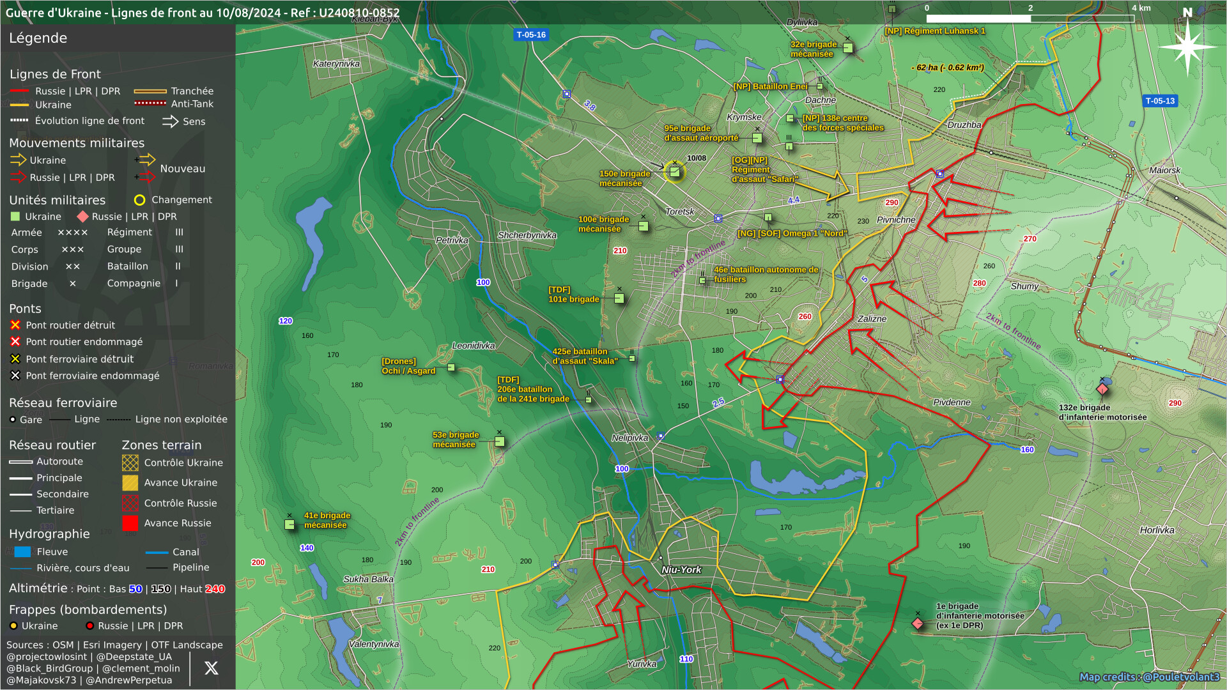The image size is (1227, 690).
Task: Click the Pont routier détruit legend icon
Action: 15,325
